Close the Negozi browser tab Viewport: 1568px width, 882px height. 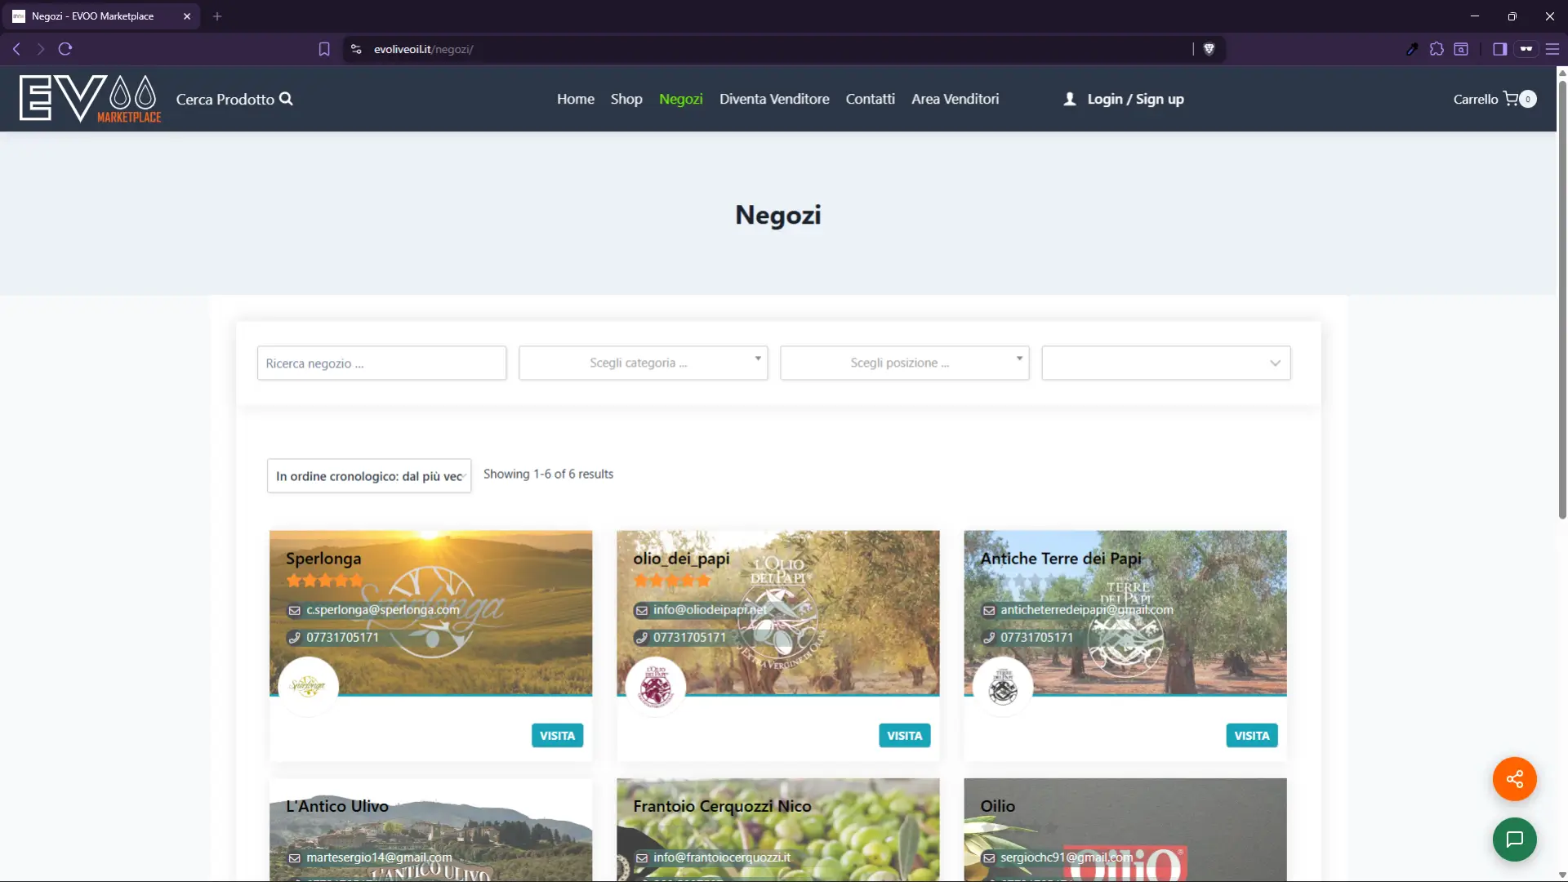point(187,16)
